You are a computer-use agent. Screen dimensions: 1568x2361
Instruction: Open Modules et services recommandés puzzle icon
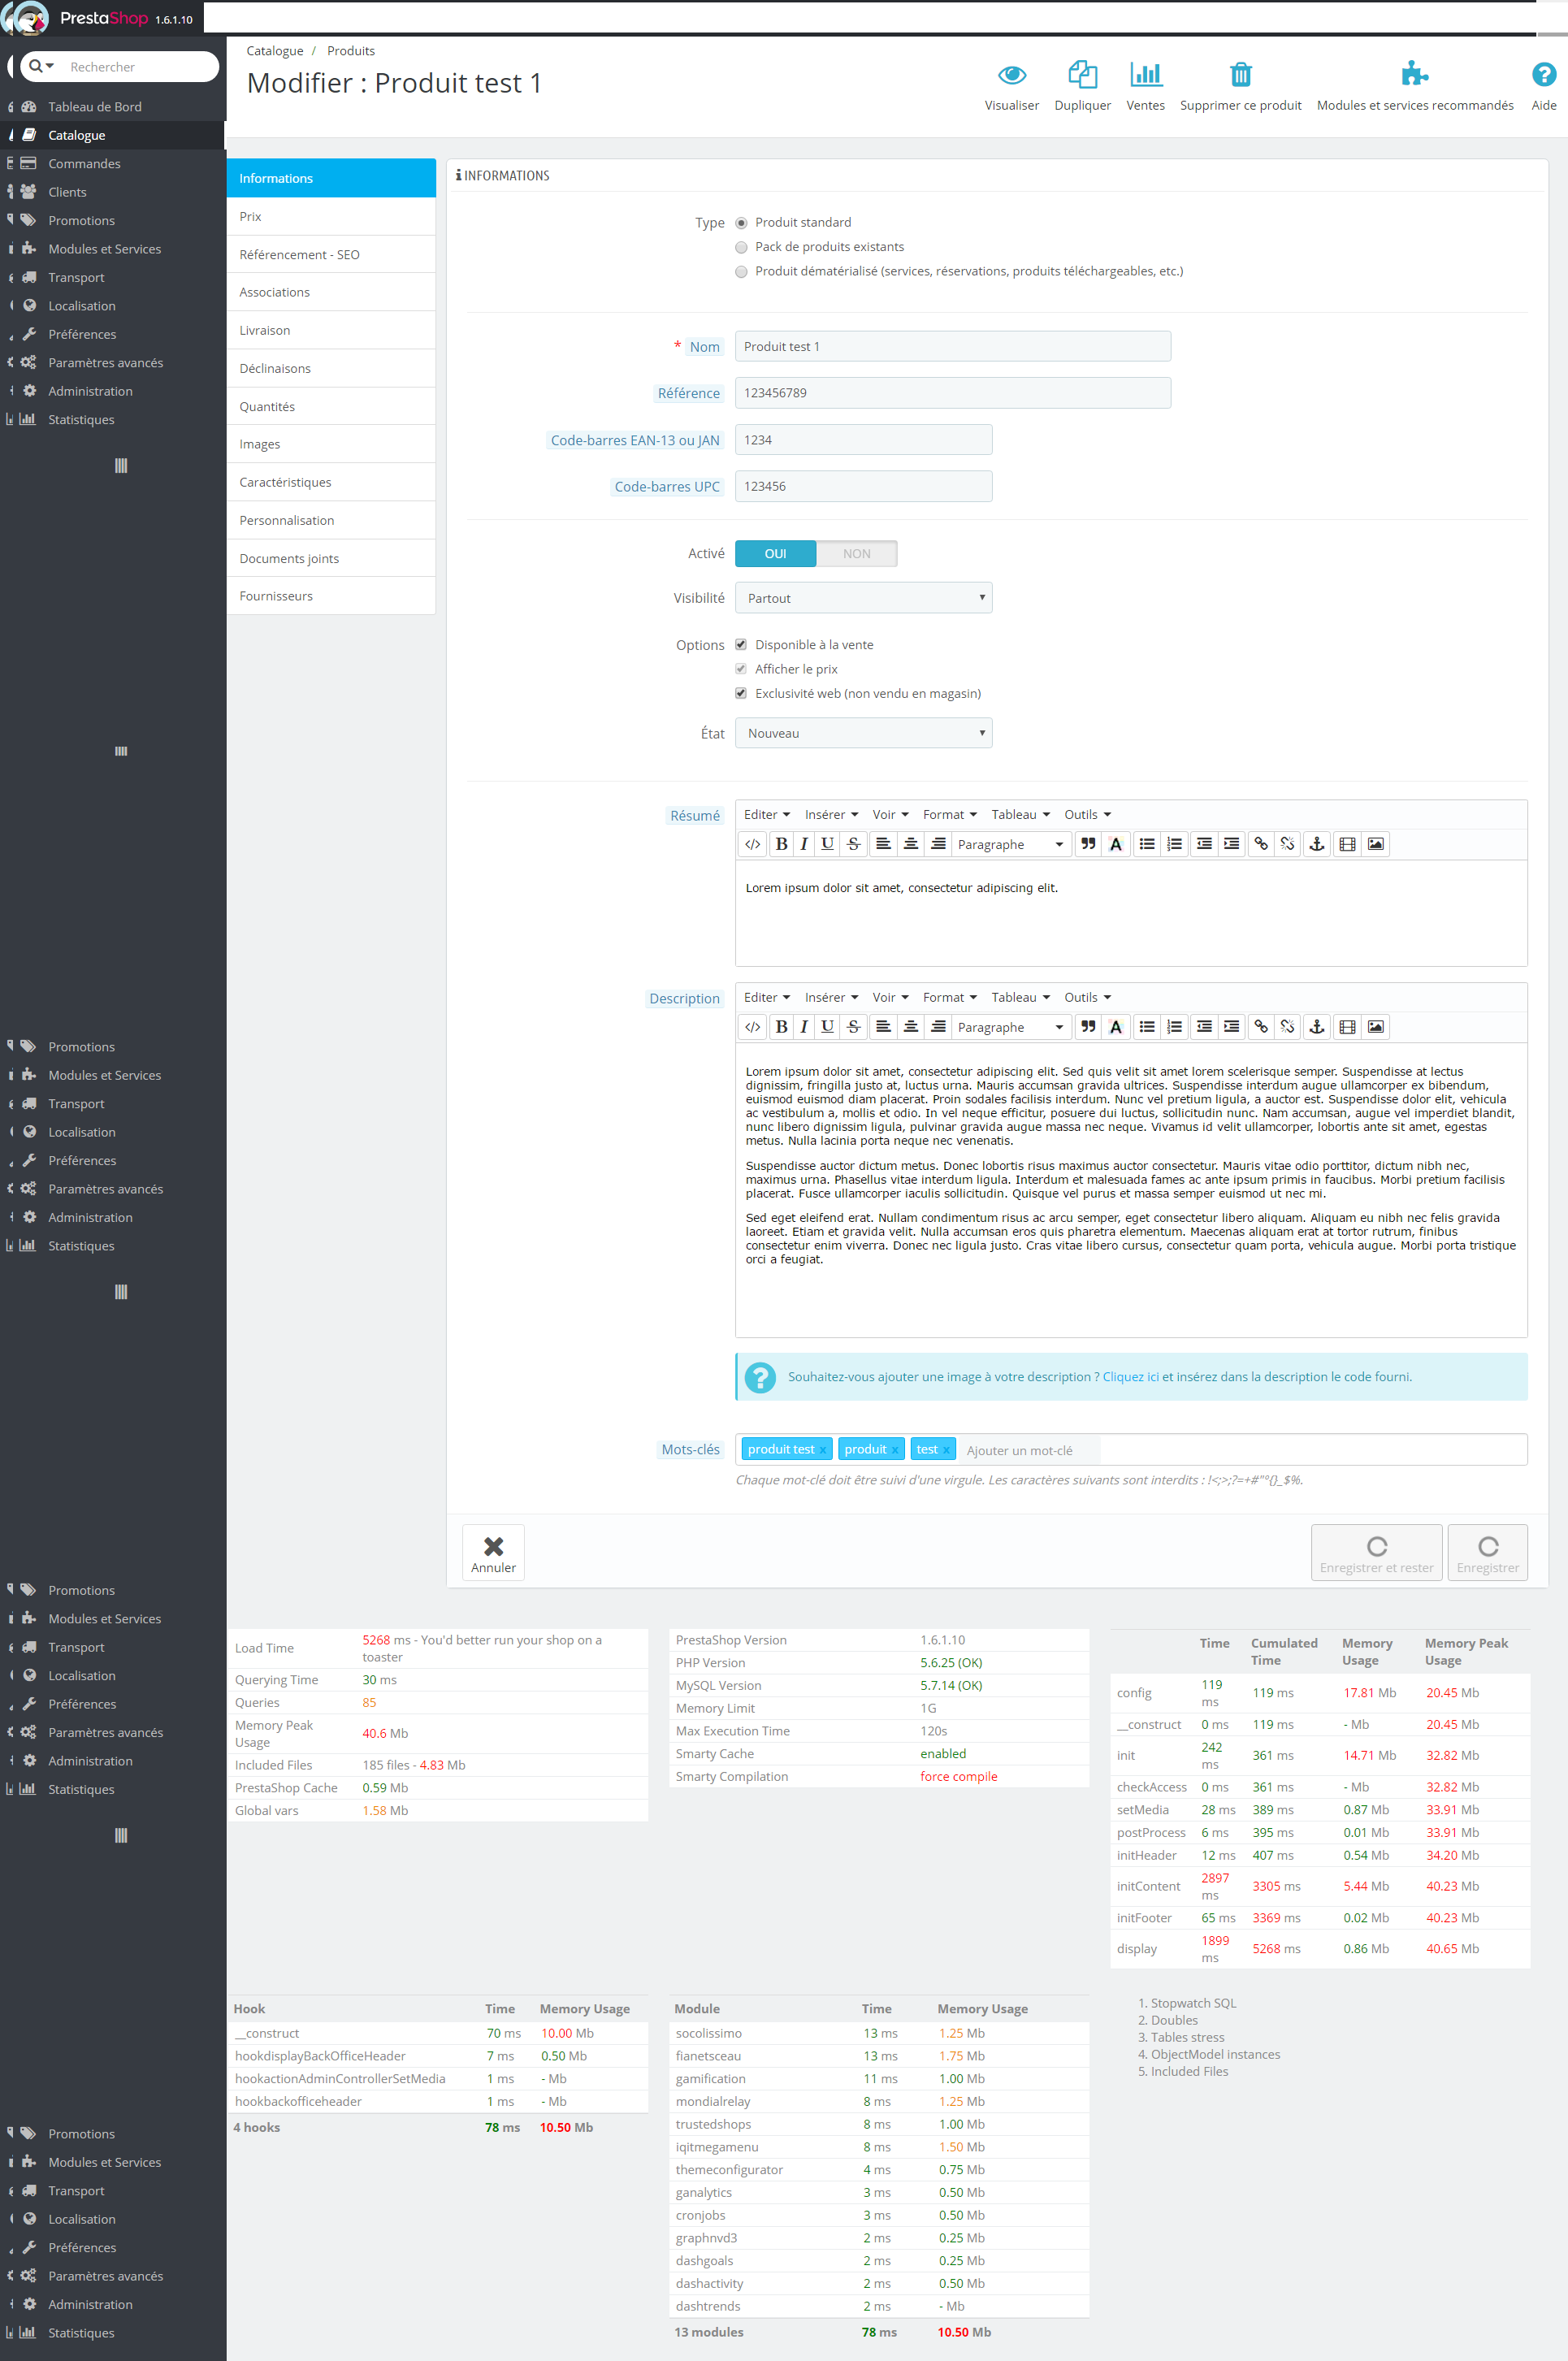[1414, 73]
